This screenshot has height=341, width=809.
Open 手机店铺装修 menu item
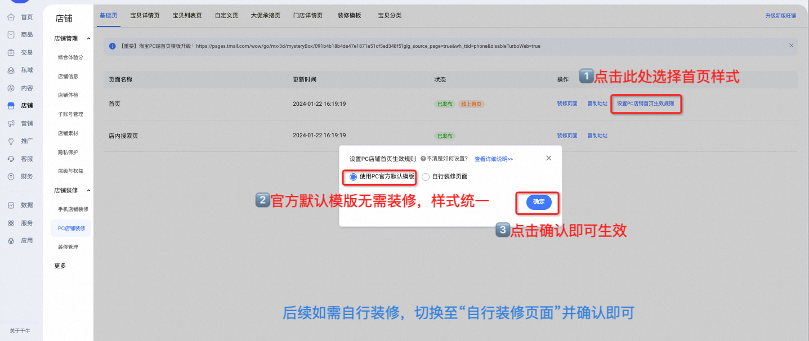(73, 209)
